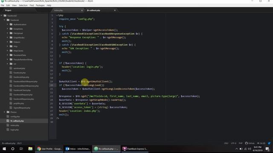Image resolution: width=273 pixels, height=153 pixels.
Task: Expand the Http folder
Action: pos(8,46)
